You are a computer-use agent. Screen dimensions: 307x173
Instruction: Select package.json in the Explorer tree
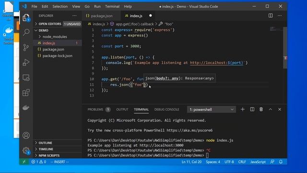pyautogui.click(x=58, y=49)
